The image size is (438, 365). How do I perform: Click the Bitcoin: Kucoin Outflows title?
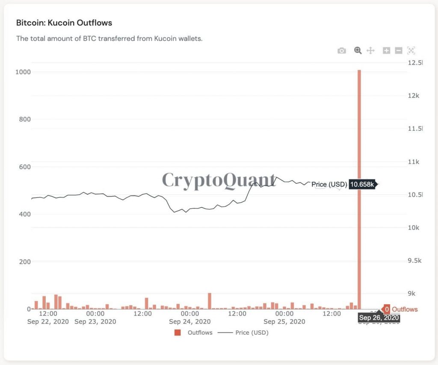(x=64, y=22)
